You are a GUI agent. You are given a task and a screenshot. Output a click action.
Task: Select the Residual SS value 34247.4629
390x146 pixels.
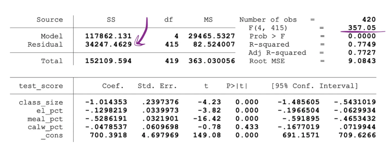pyautogui.click(x=108, y=45)
